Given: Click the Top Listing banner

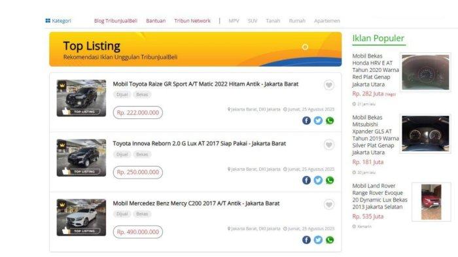Looking at the screenshot, I should click(x=196, y=49).
